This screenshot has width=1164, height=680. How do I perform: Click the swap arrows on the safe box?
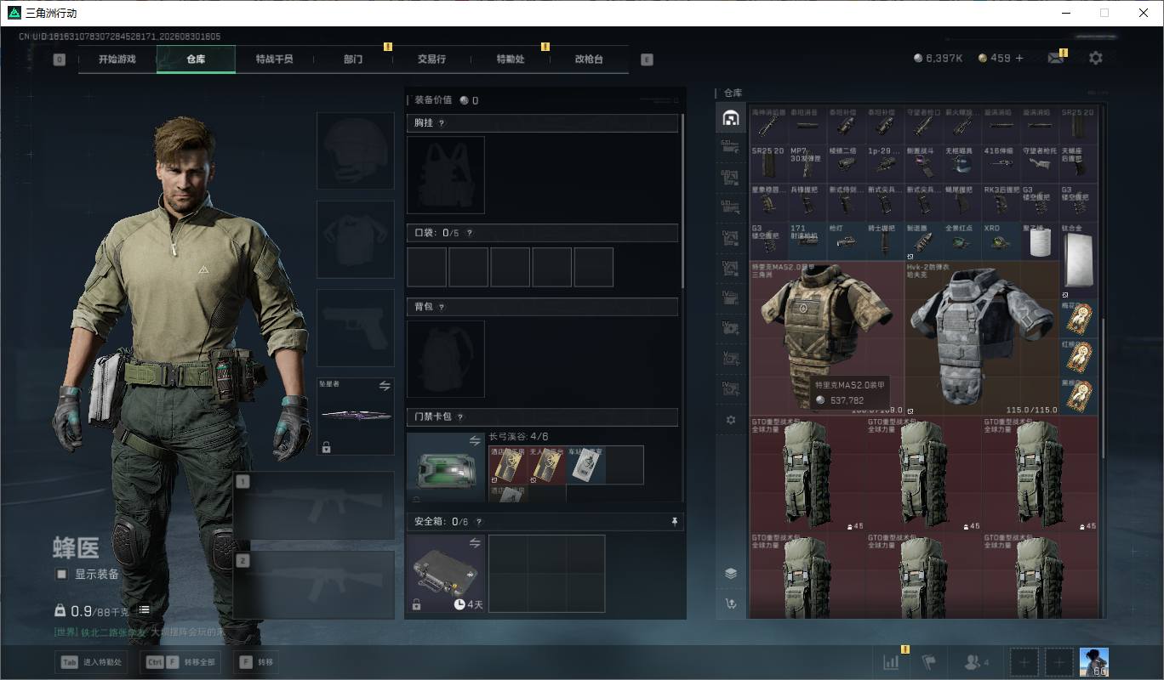click(x=475, y=542)
